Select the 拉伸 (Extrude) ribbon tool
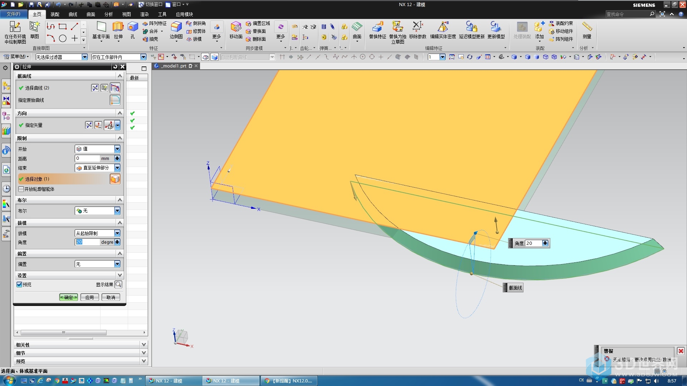The height and width of the screenshot is (386, 687). 118,30
